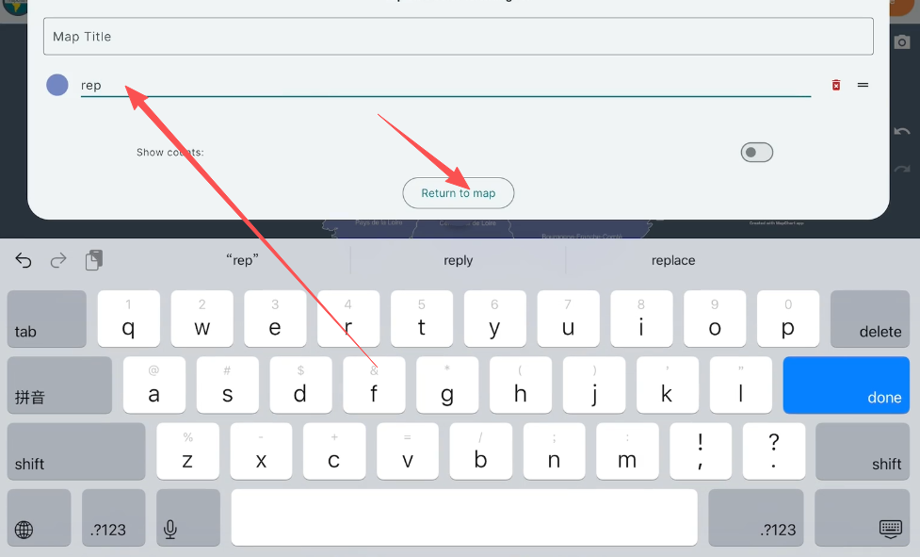Tap the clipboard paste icon on keyboard
Viewport: 920px width, 557px height.
pos(94,260)
